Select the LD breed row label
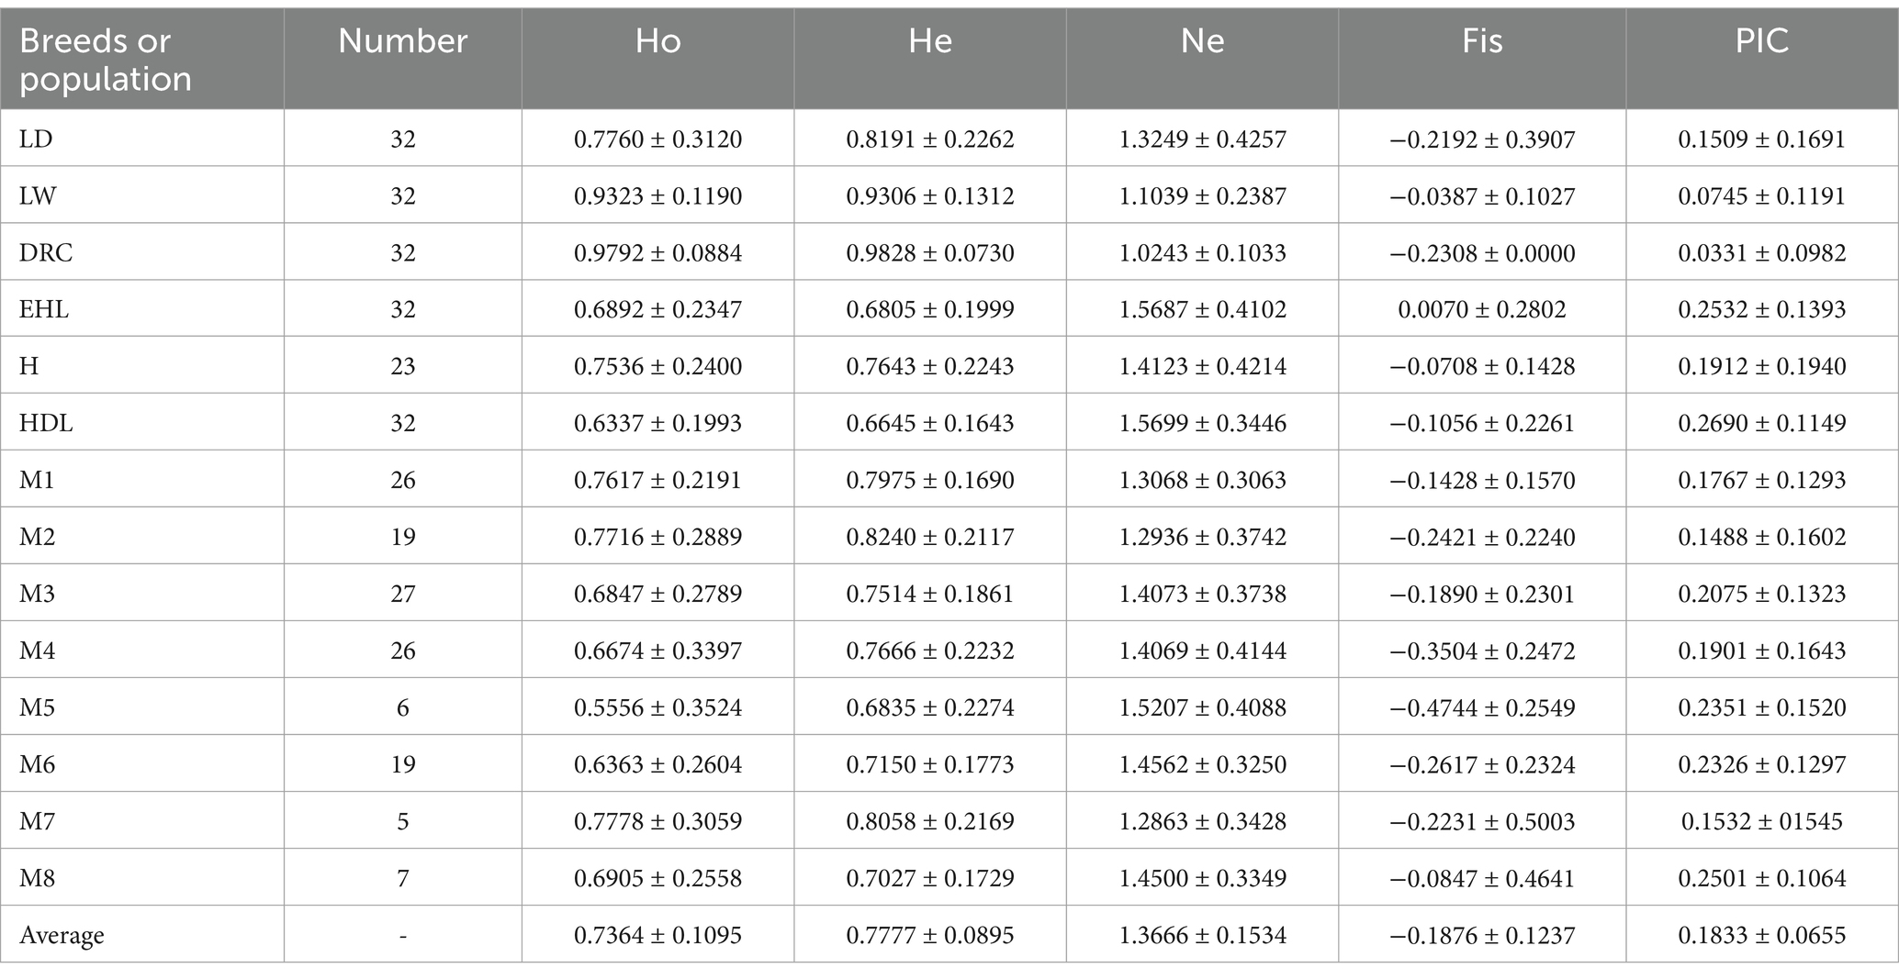Screen dimensions: 1899x979 pos(36,139)
